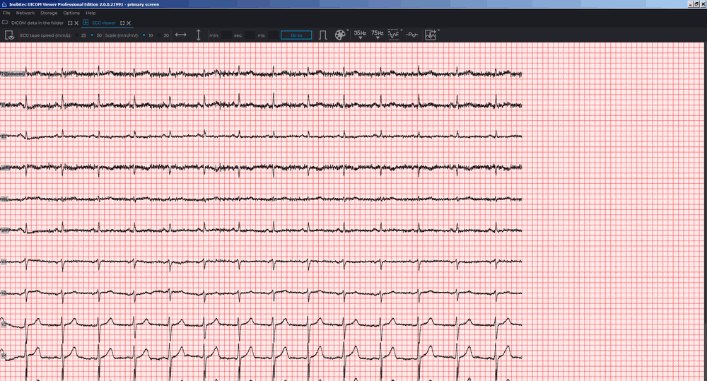
Task: Open the Storage menu
Action: [x=49, y=13]
